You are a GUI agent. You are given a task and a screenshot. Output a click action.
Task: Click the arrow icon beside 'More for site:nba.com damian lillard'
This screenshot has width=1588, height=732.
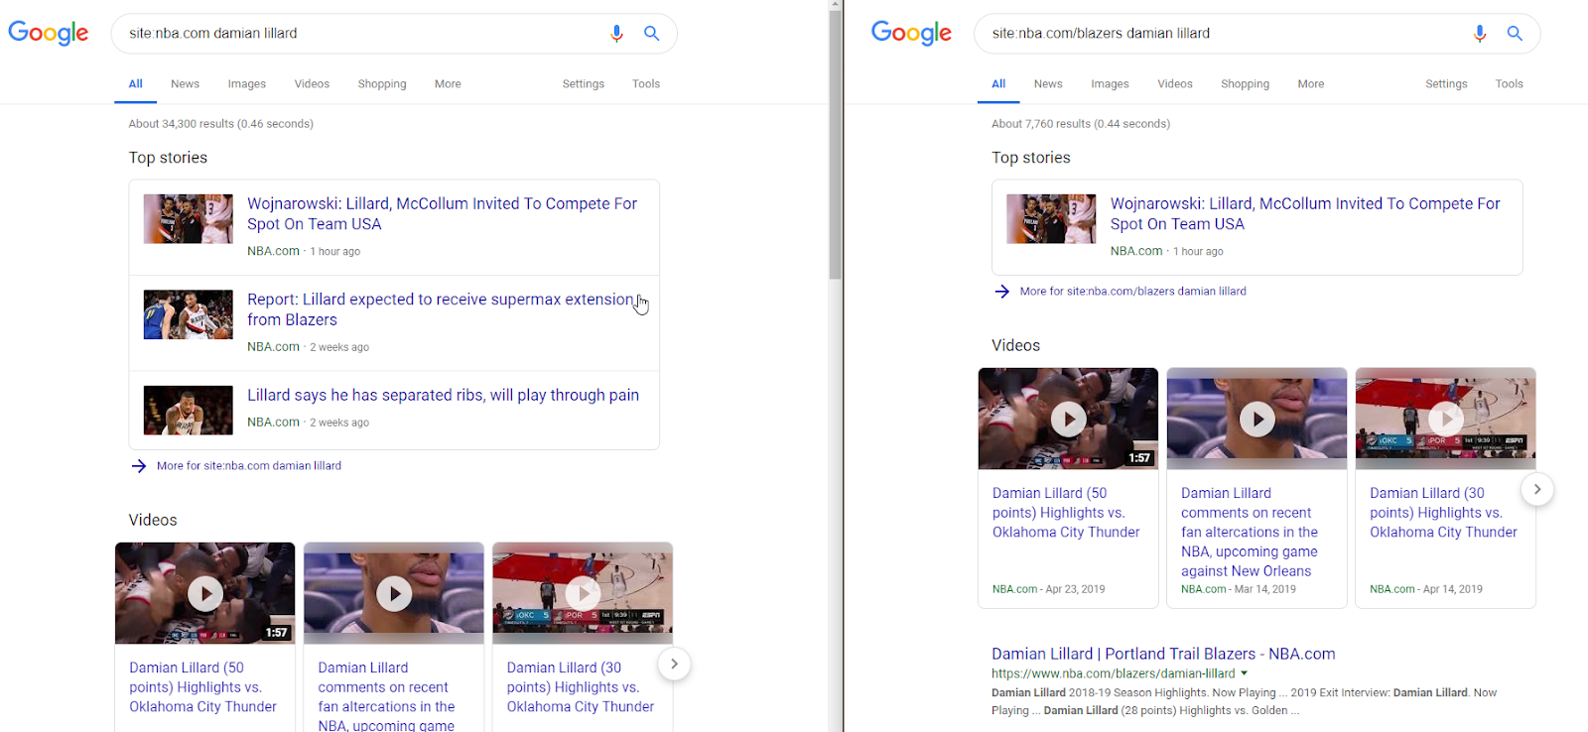(139, 466)
